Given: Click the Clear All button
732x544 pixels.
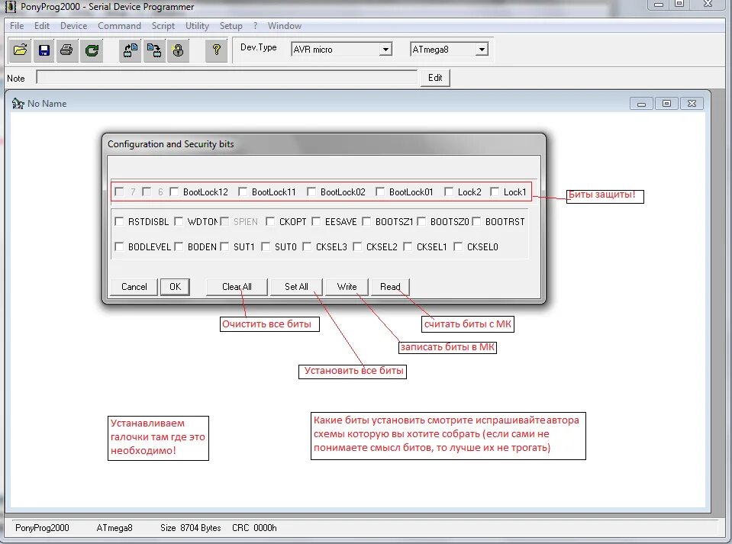Looking at the screenshot, I should click(x=237, y=287).
